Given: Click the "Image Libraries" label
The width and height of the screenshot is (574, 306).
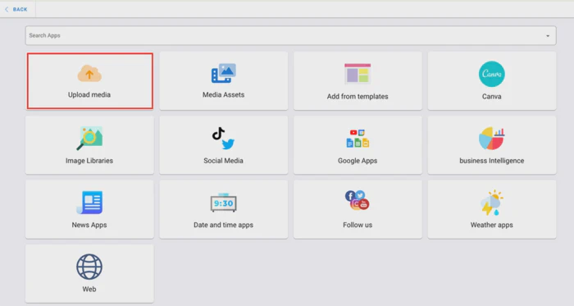Looking at the screenshot, I should [x=89, y=161].
